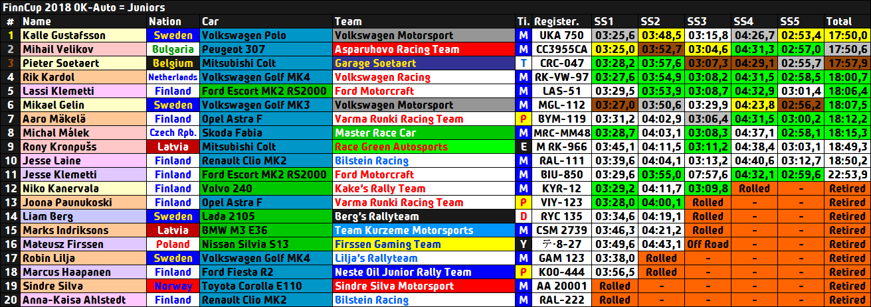
Task: Click the 'Bulgaria' nation cell
Action: pos(173,49)
